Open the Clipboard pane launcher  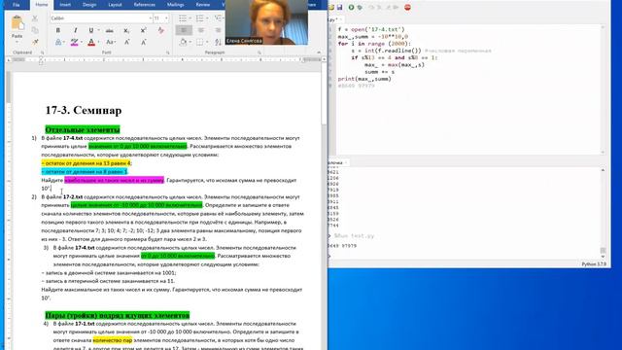coord(43,52)
